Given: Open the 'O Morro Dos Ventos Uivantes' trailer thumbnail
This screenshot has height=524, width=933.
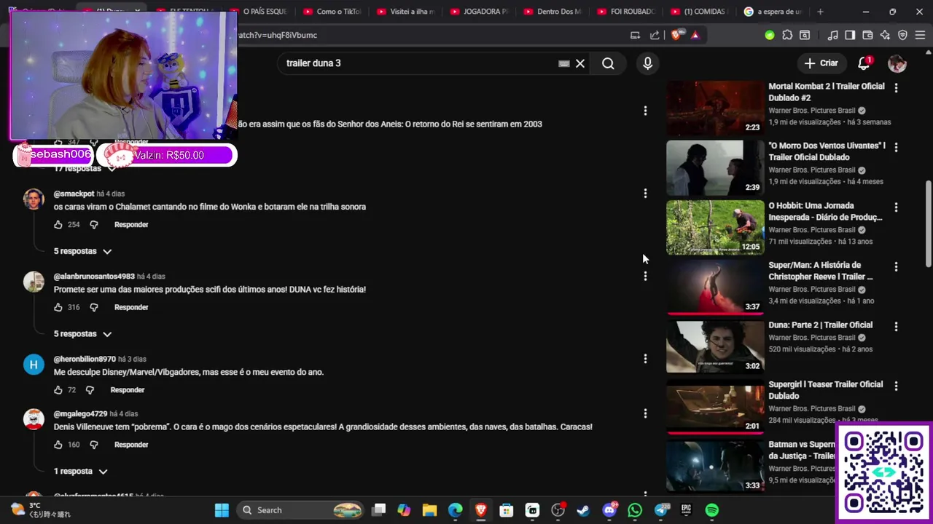Looking at the screenshot, I should tap(715, 168).
